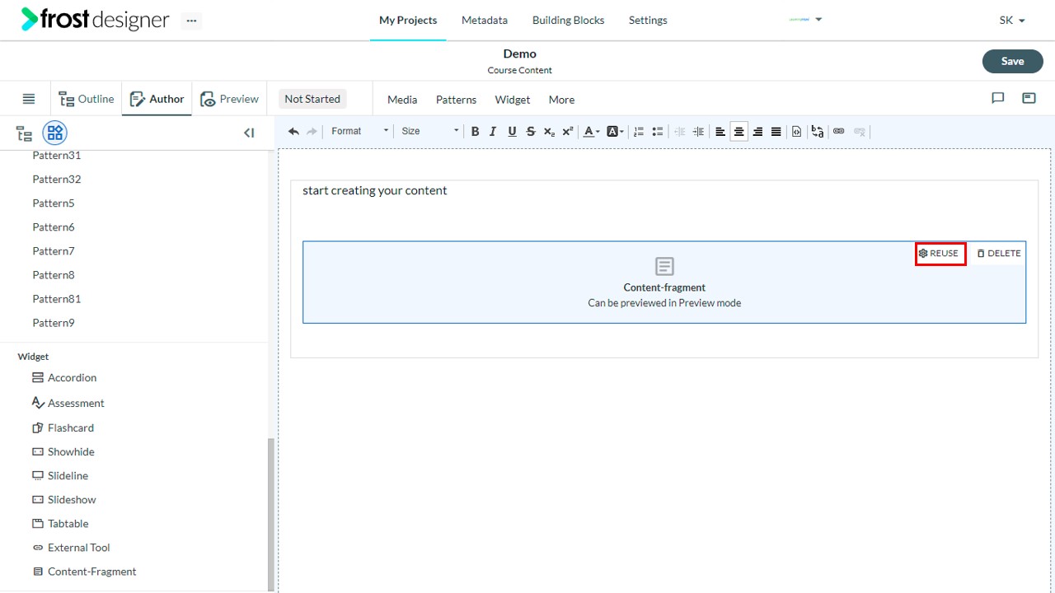Open the font Size dropdown
1055x593 pixels.
429,131
